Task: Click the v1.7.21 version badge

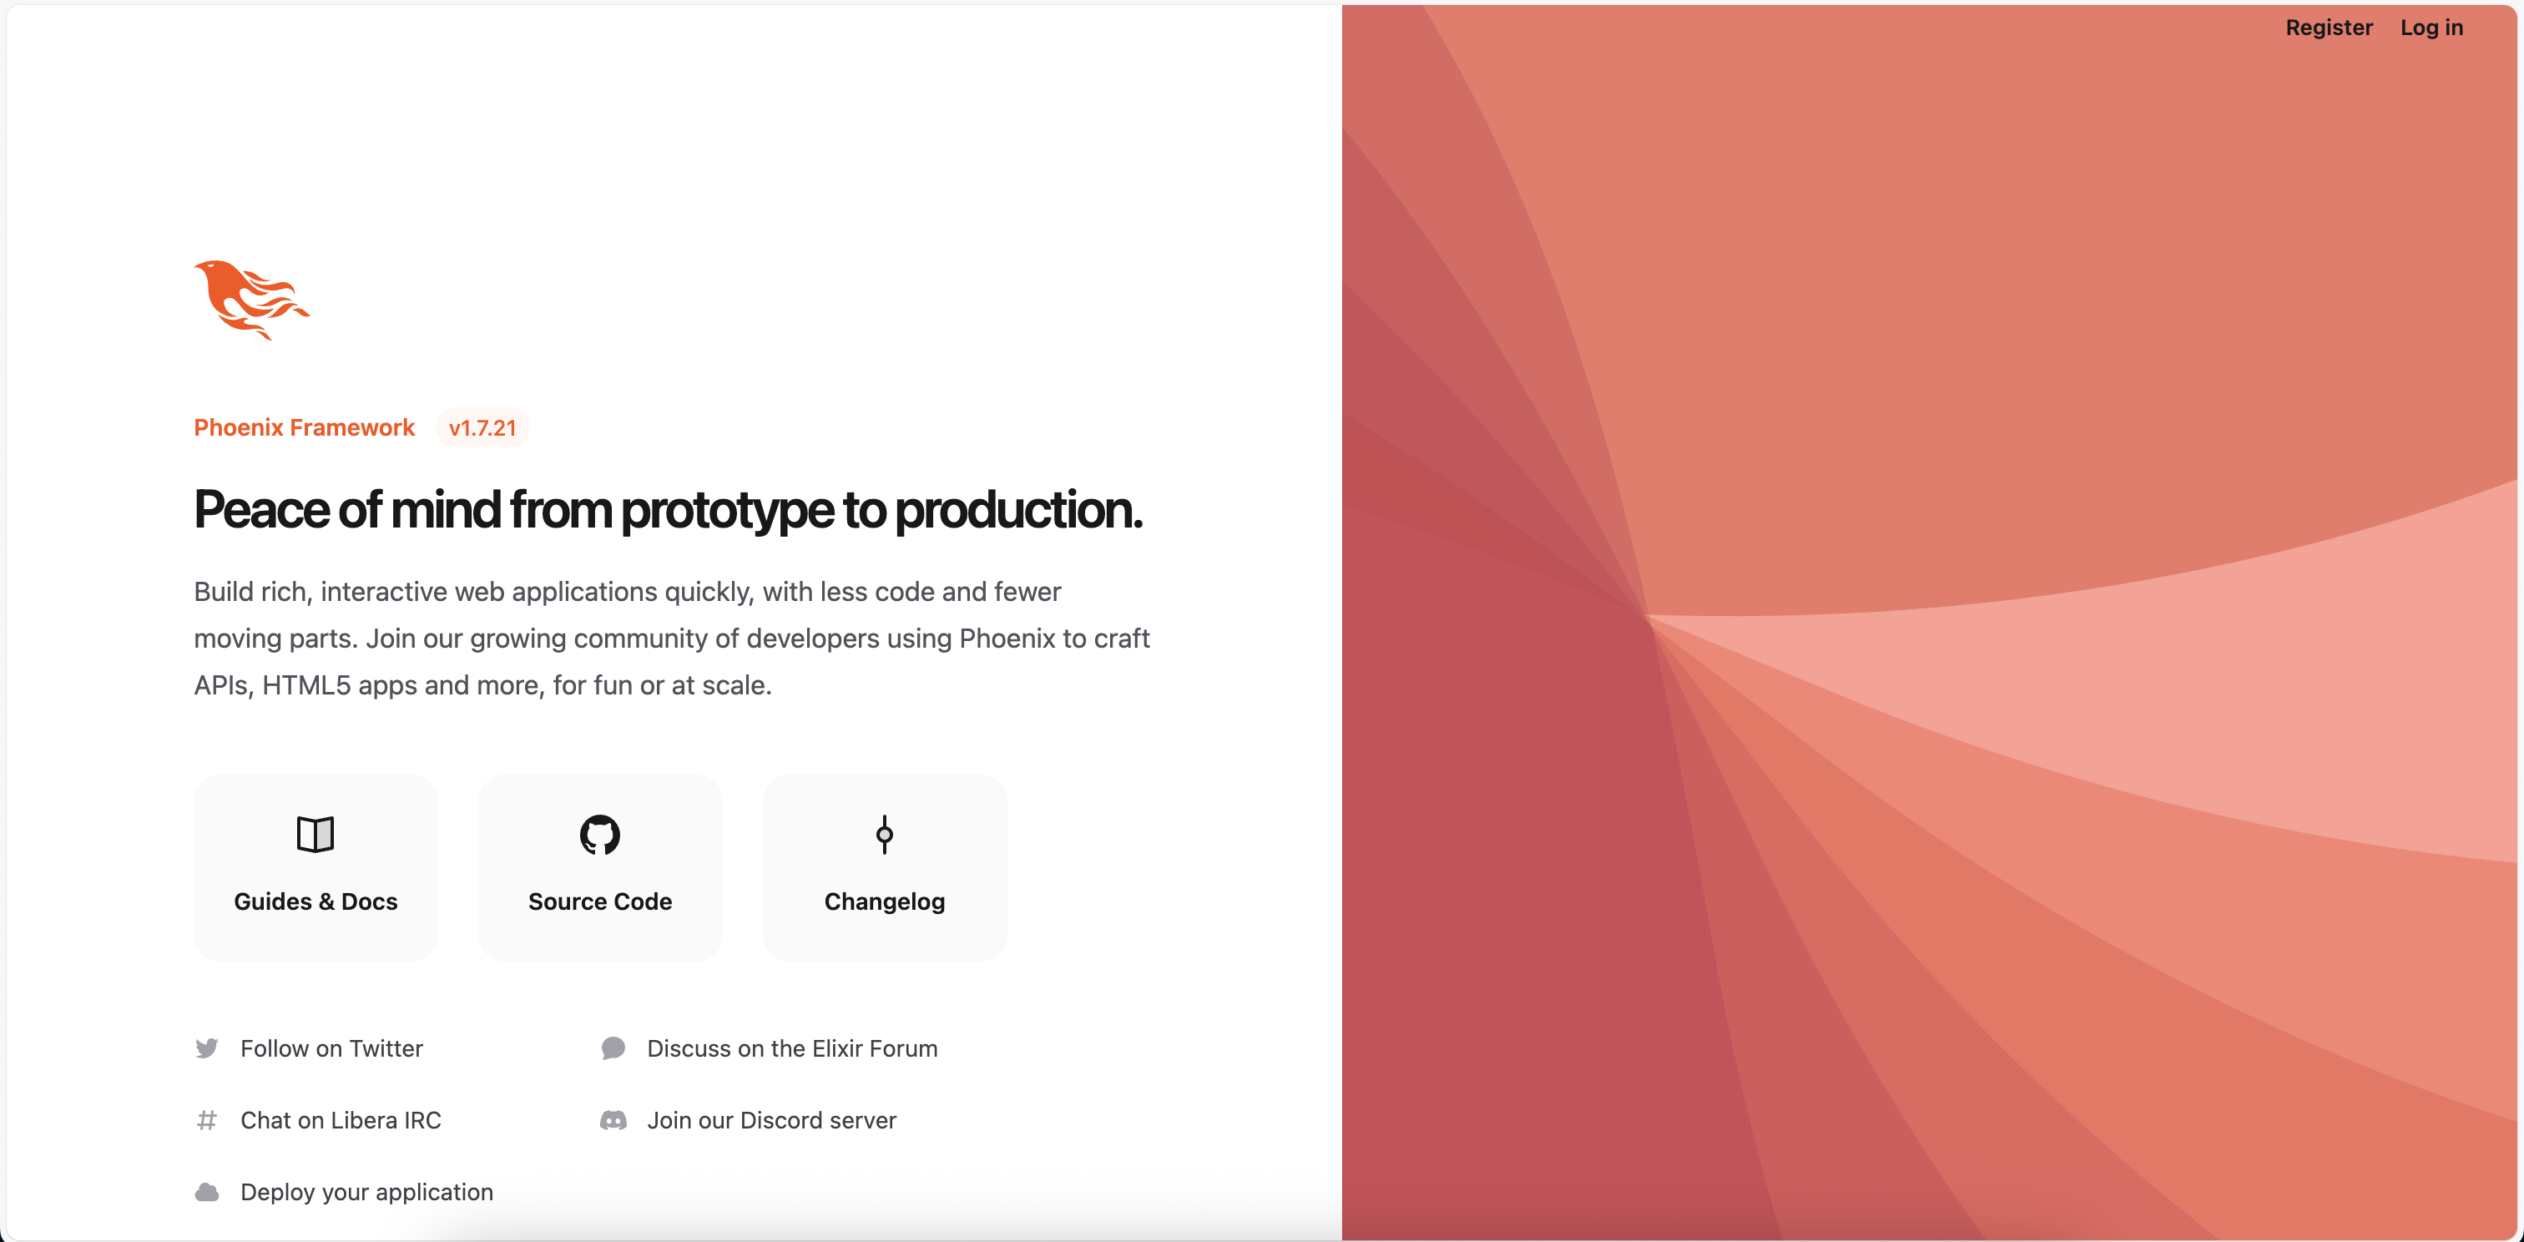Action: click(482, 427)
